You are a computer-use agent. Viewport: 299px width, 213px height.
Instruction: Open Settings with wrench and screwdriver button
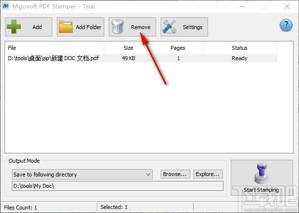pyautogui.click(x=184, y=27)
